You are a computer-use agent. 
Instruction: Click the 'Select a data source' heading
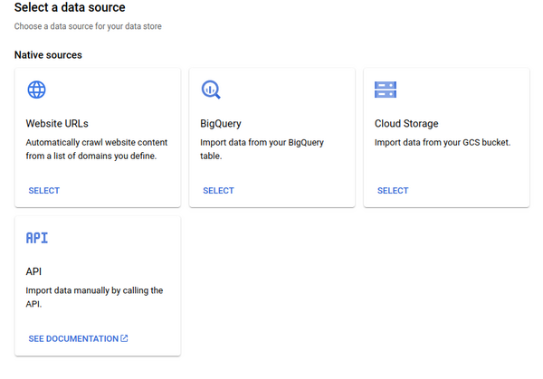(70, 7)
